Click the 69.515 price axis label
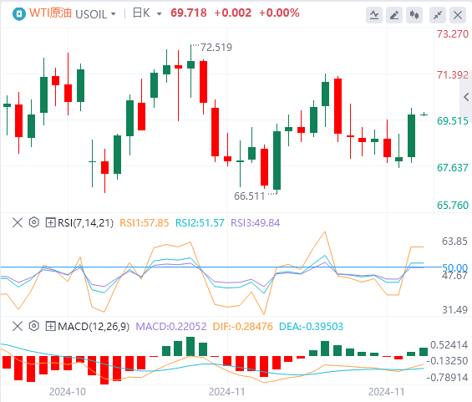This screenshot has height=402, width=472. point(453,121)
